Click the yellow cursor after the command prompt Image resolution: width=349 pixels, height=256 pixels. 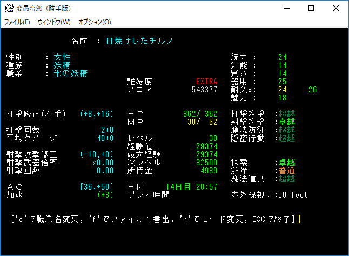(298, 219)
